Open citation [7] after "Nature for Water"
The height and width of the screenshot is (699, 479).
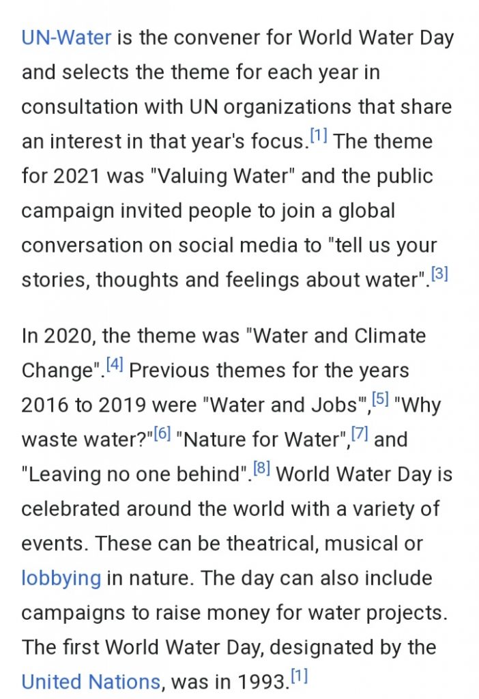point(360,434)
